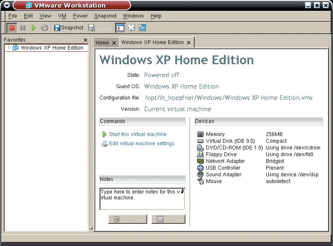Screen dimensions: 333x246
Task: Open the window menu dropdown in title bar
Action: (x=7, y=5)
